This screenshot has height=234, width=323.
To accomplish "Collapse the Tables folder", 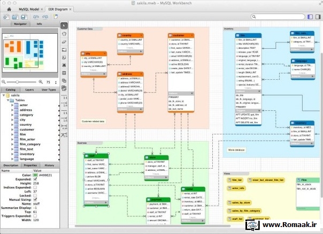I will tap(8, 100).
